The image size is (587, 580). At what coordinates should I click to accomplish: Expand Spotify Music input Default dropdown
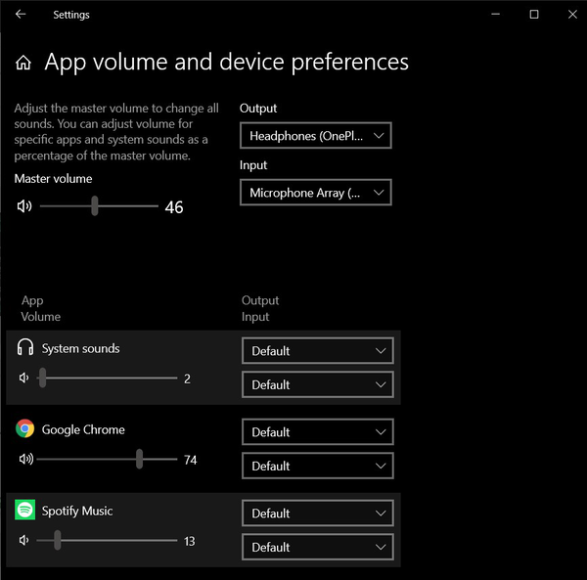(318, 547)
